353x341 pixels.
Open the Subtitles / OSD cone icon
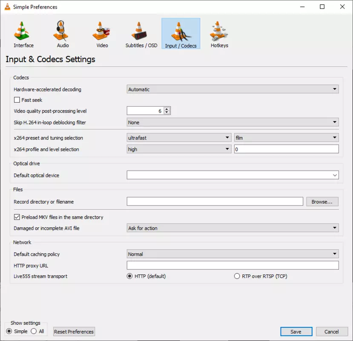click(x=139, y=31)
